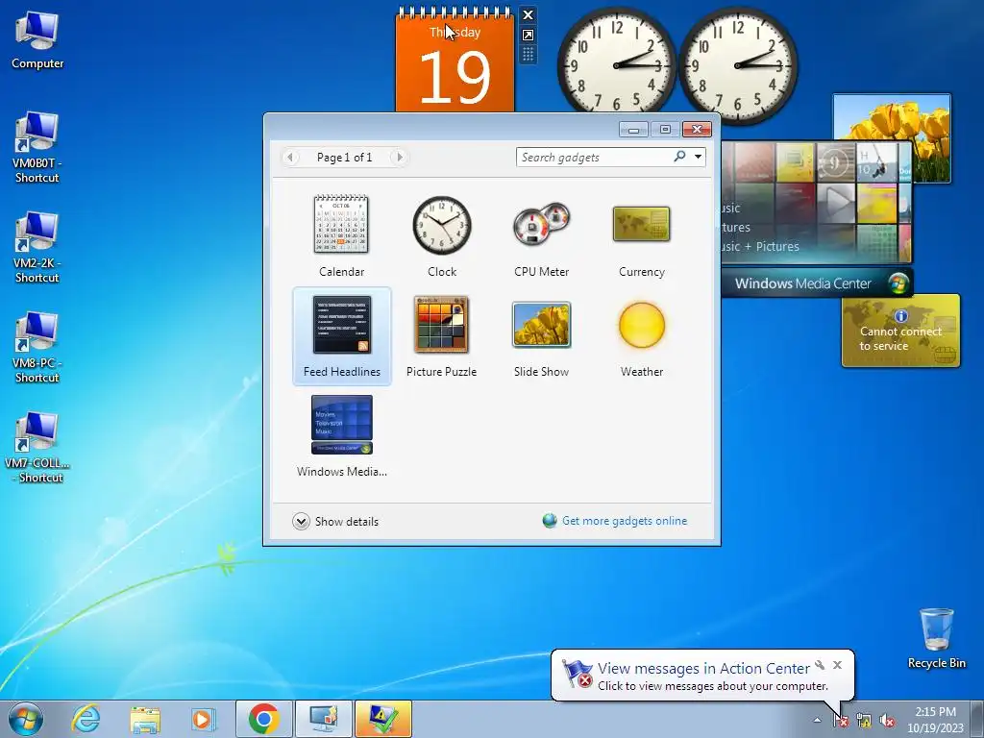Image resolution: width=984 pixels, height=738 pixels.
Task: Click the calendar gadget drag handle
Action: pos(528,55)
